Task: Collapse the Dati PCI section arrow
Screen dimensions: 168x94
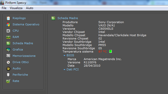Action: coord(64,70)
